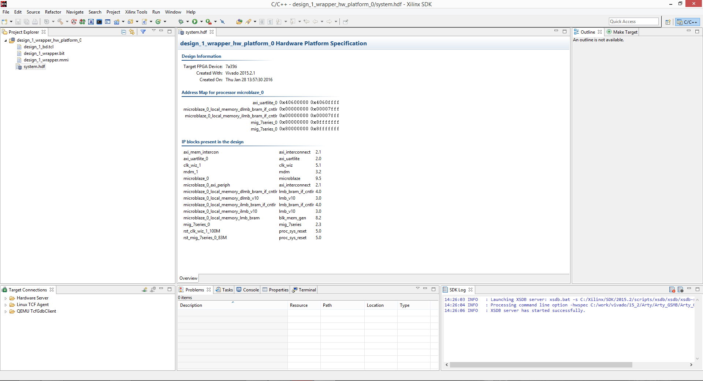This screenshot has height=381, width=703.
Task: Select design_1_wrapper.bit file
Action: (x=44, y=53)
